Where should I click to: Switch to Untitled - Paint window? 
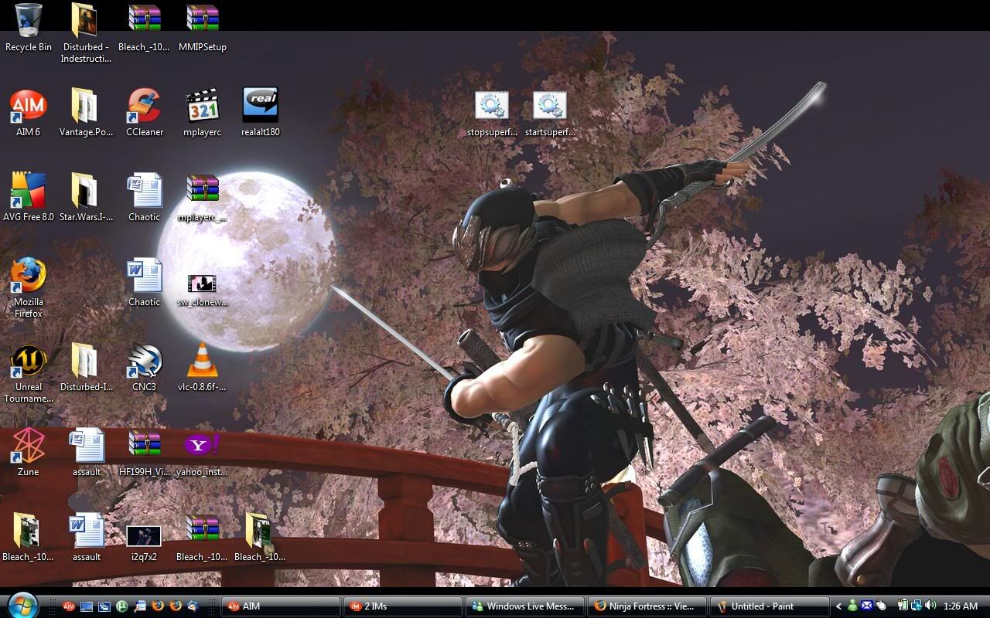point(770,606)
